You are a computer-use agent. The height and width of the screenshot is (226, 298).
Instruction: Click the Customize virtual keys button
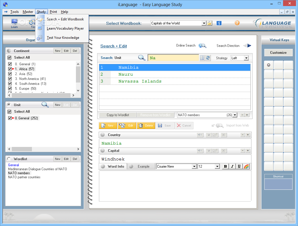(278, 53)
